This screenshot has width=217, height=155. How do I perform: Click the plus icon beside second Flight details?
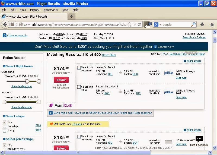(x=185, y=130)
